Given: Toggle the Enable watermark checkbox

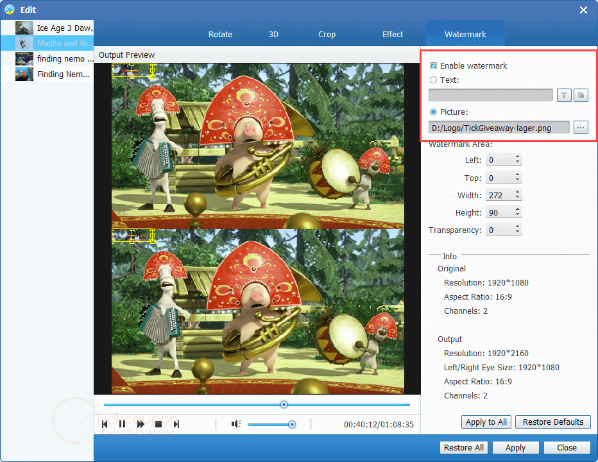Looking at the screenshot, I should click(x=433, y=65).
